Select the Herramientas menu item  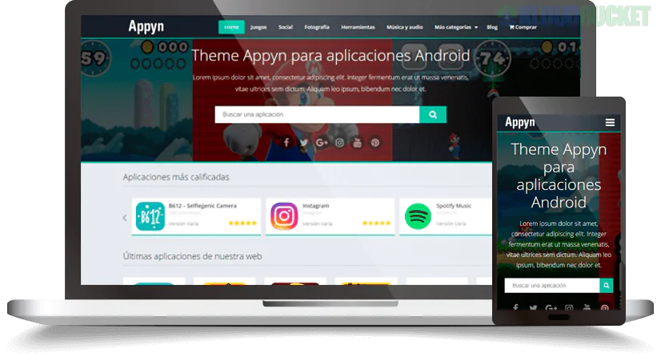point(358,27)
